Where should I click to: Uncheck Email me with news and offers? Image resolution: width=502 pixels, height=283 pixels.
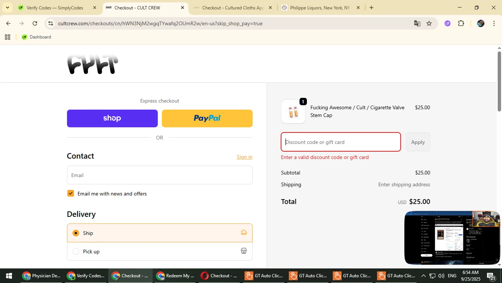point(71,193)
